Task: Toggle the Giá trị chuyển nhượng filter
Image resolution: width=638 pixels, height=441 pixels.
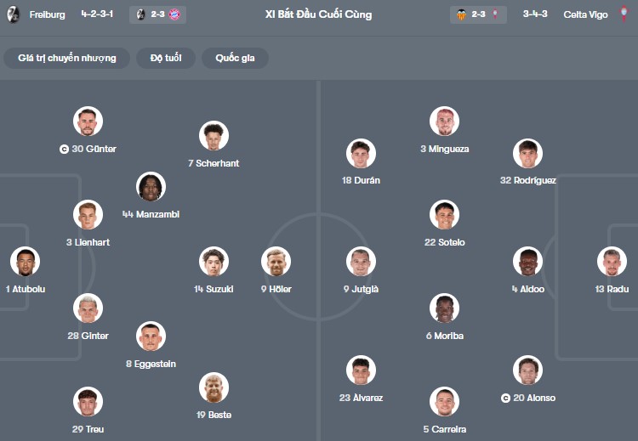Action: 67,58
